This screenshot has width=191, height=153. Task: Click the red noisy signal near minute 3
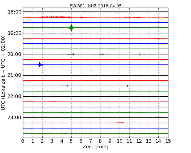point(55,17)
